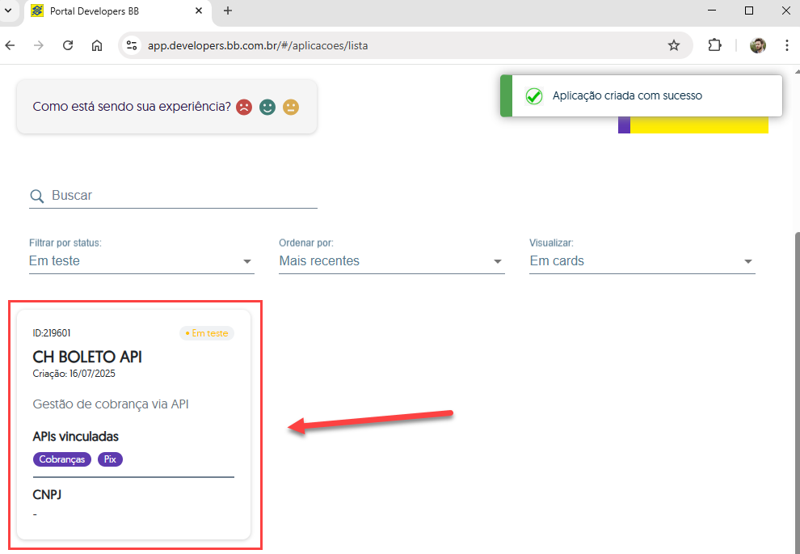Reload the page with refresh icon
This screenshot has height=554, width=800.
click(x=68, y=45)
